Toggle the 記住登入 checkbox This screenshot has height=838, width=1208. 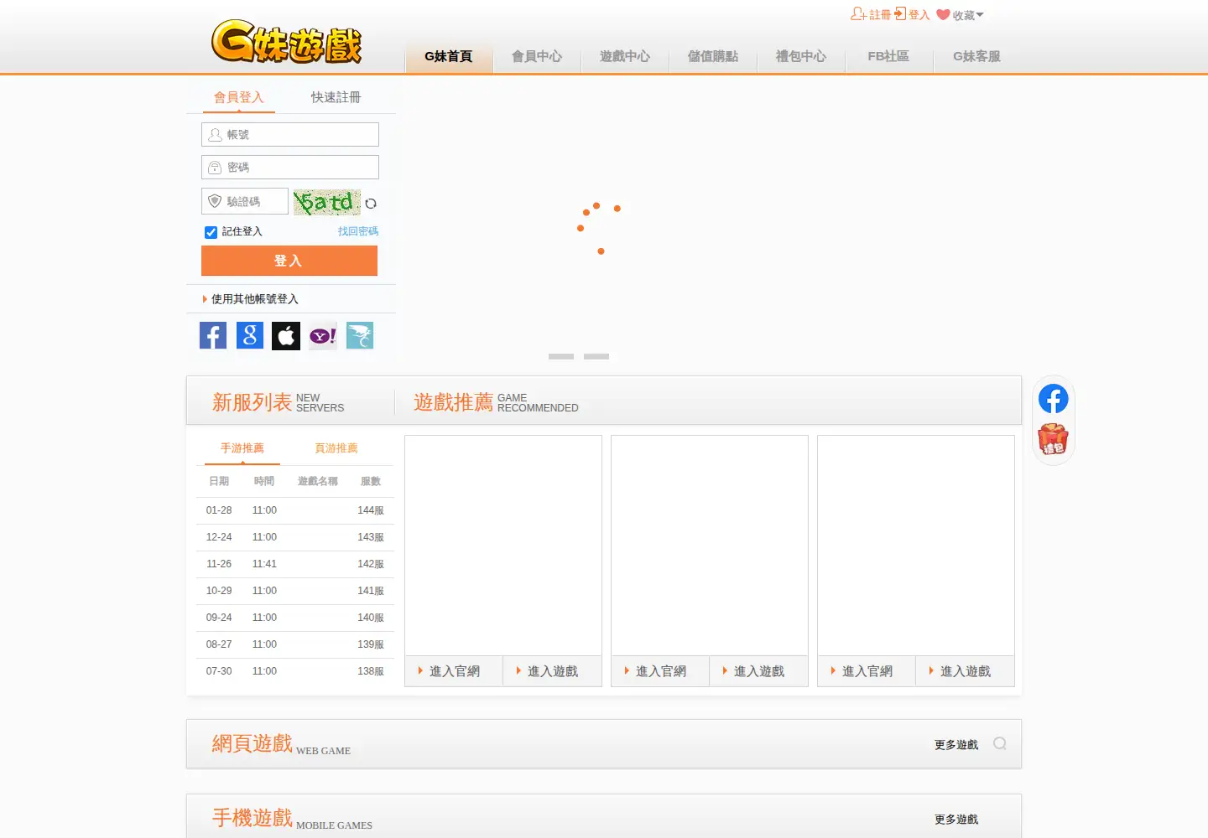[x=211, y=232]
